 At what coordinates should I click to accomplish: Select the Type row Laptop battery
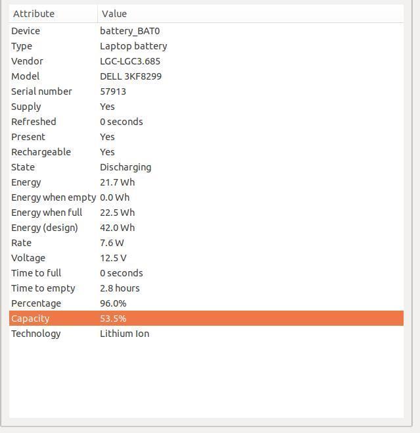pos(206,46)
